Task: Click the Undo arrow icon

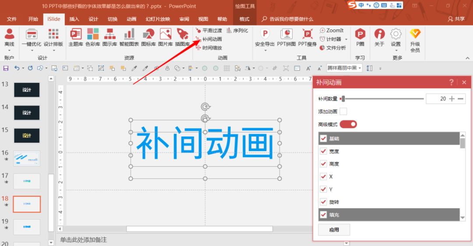Action: 17,68
